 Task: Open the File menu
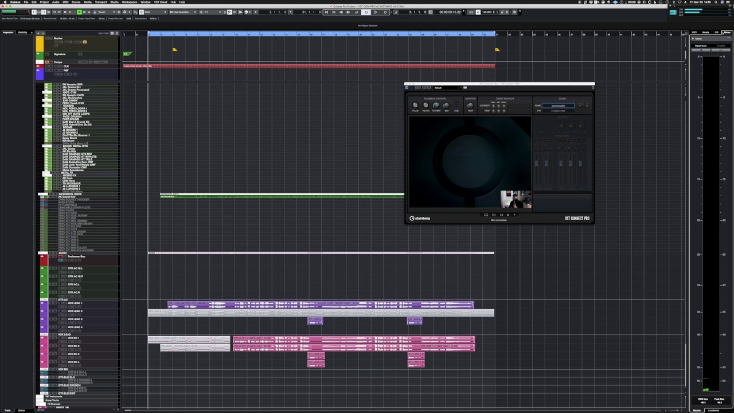(26, 2)
